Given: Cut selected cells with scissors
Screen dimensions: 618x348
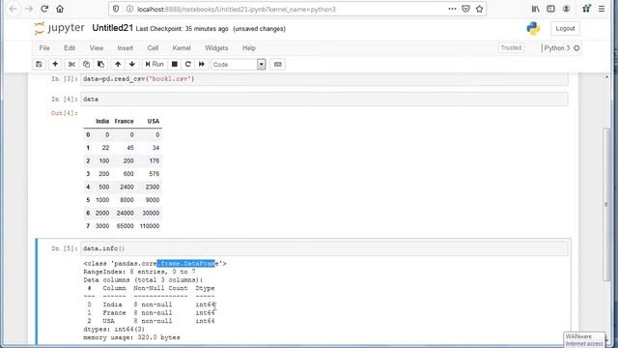Looking at the screenshot, I should coord(71,65).
